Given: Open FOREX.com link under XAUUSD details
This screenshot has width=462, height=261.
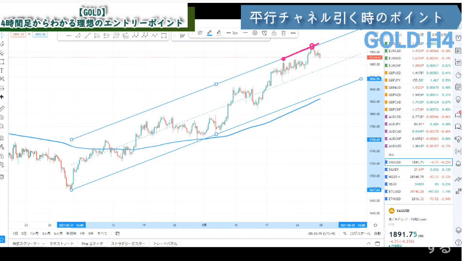Looking at the screenshot, I should (418, 219).
